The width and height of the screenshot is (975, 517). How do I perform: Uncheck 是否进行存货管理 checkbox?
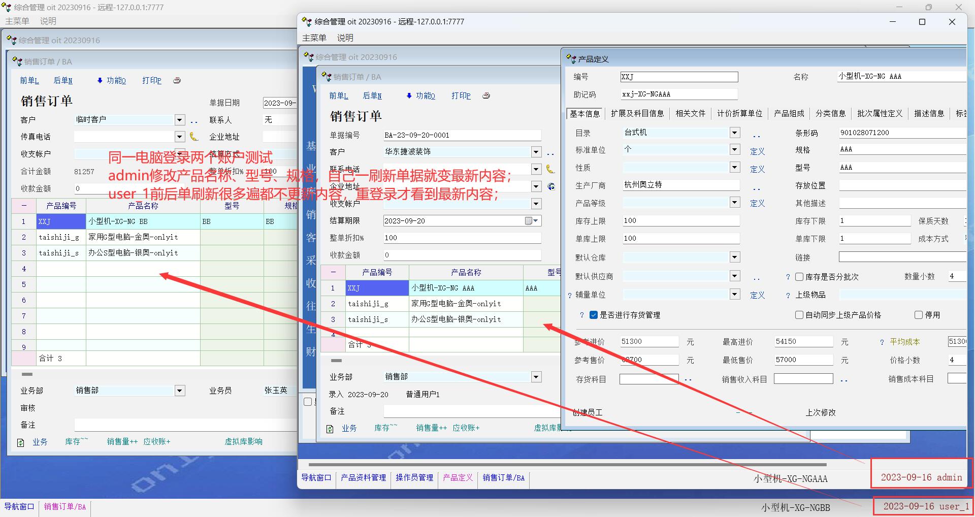coord(594,315)
